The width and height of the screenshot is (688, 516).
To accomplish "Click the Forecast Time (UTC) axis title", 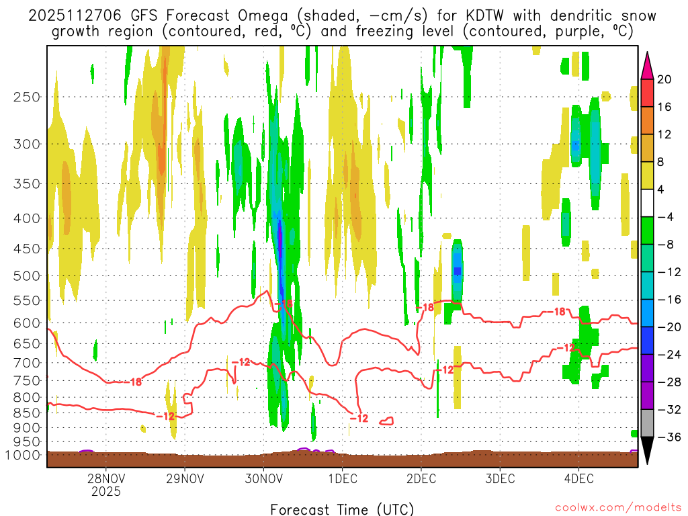I will (342, 509).
